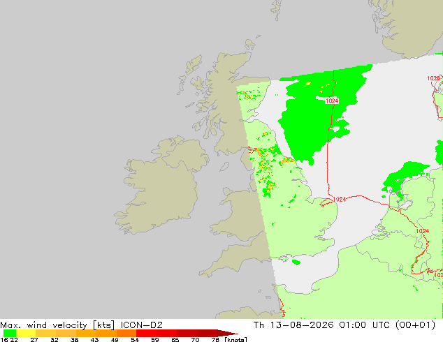The width and height of the screenshot is (443, 342).
Task: Click the legend value '70'
Action: tap(195, 340)
